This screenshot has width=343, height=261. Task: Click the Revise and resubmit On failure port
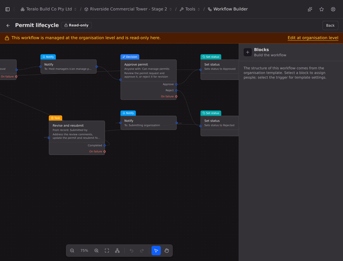105,152
